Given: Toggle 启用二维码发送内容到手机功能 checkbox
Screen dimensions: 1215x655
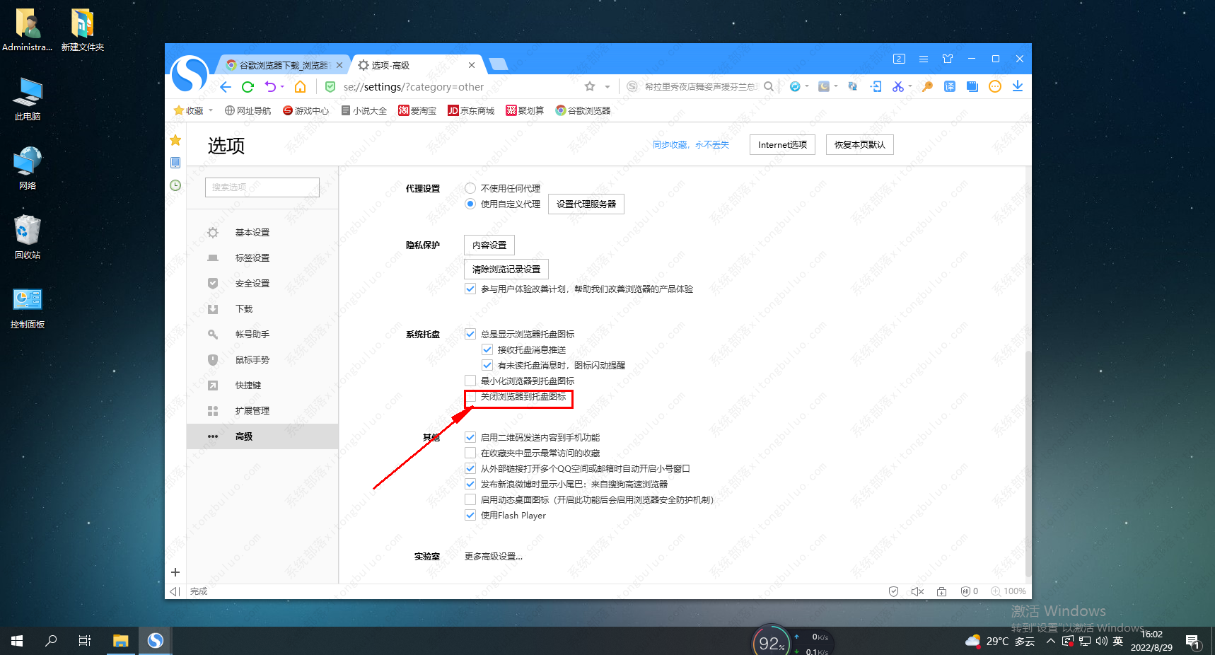Looking at the screenshot, I should point(470,437).
